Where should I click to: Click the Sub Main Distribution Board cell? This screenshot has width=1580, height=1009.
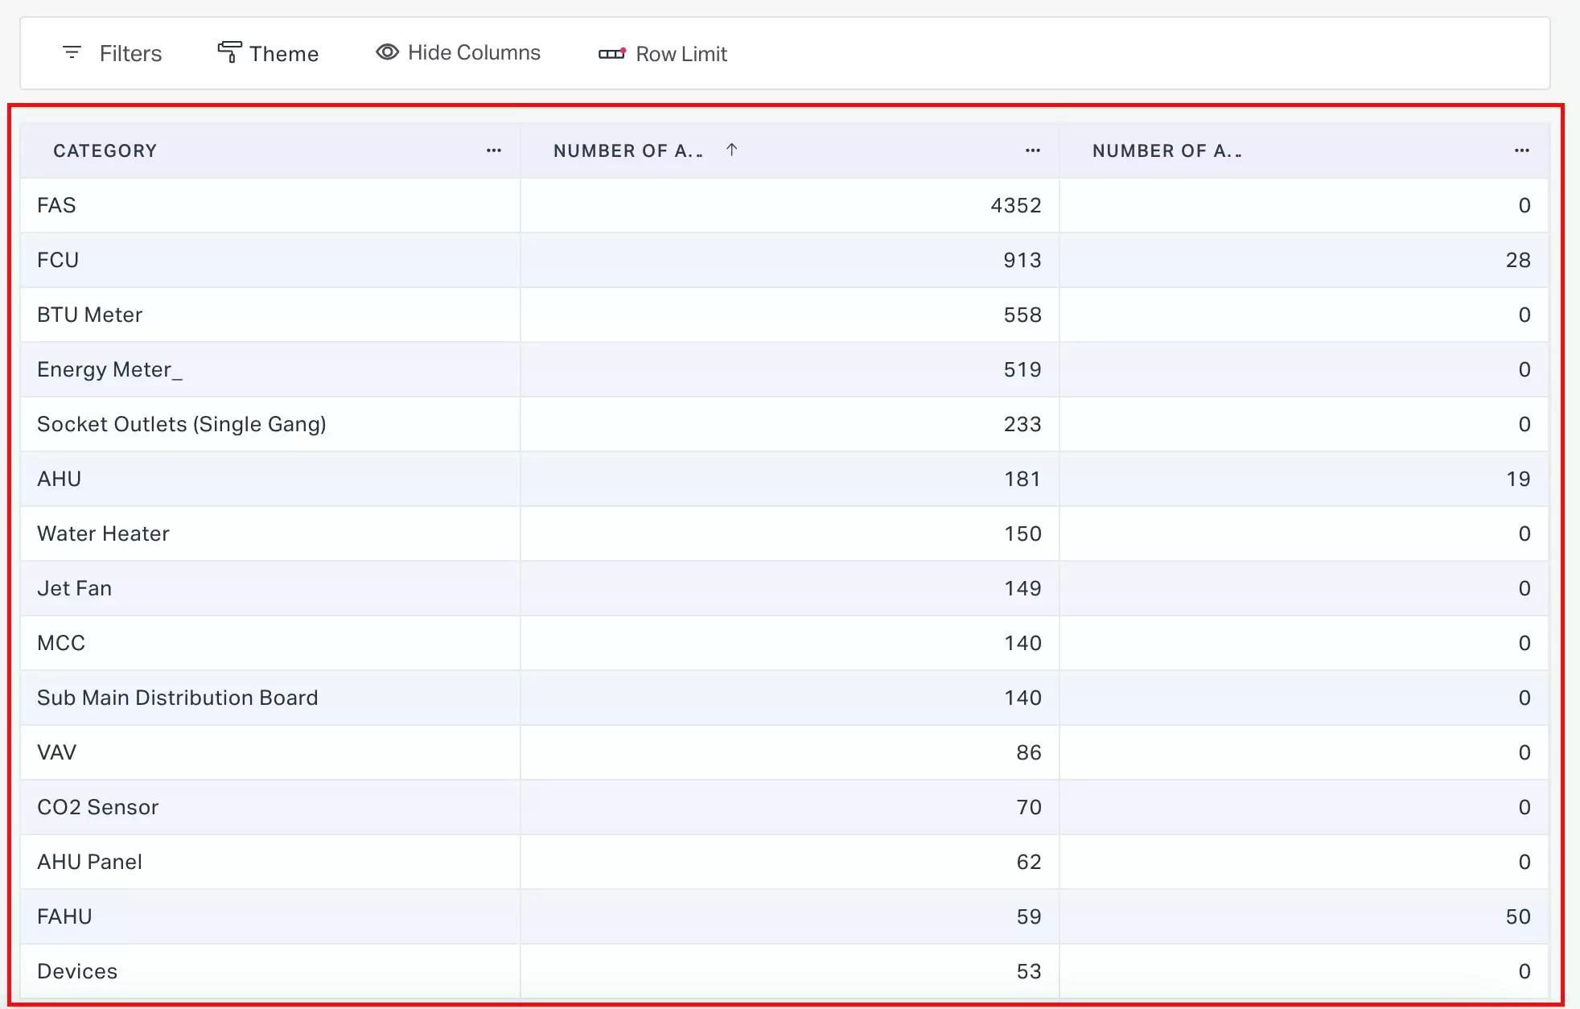[178, 698]
